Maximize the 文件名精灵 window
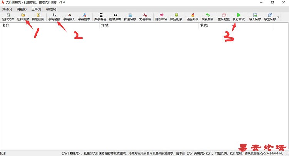 pyautogui.click(x=272, y=2)
